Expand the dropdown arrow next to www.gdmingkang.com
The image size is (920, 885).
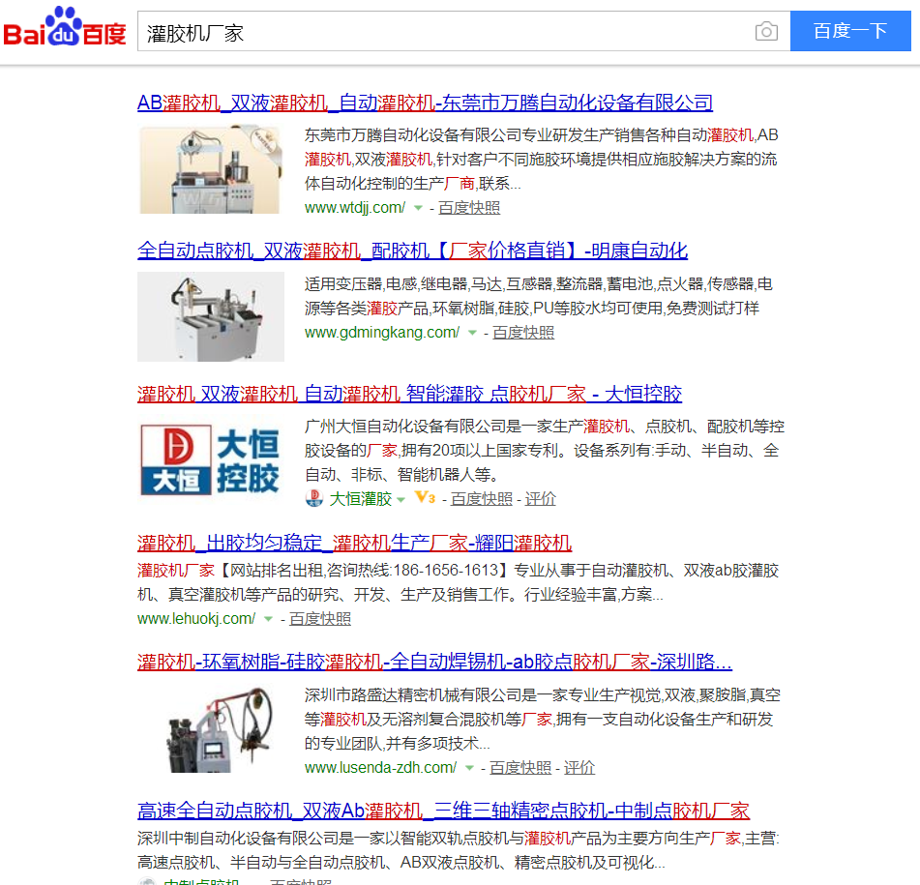click(x=472, y=333)
